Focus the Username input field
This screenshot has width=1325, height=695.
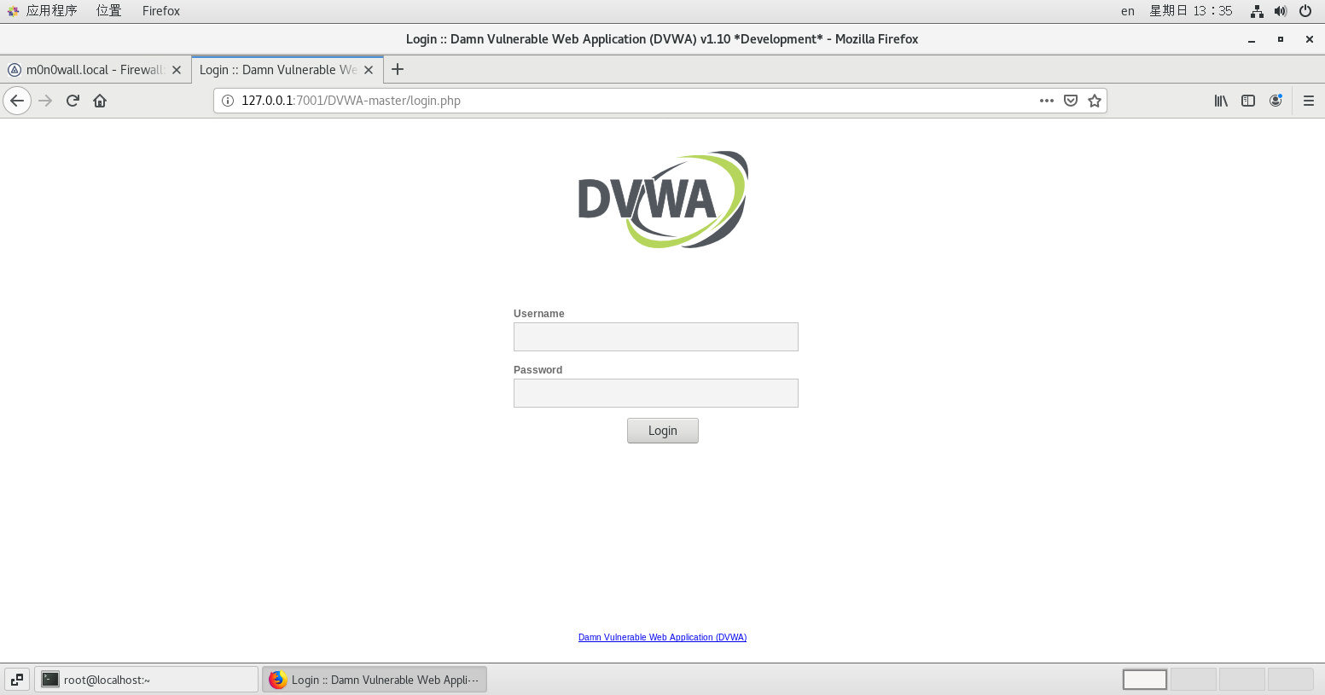tap(656, 337)
